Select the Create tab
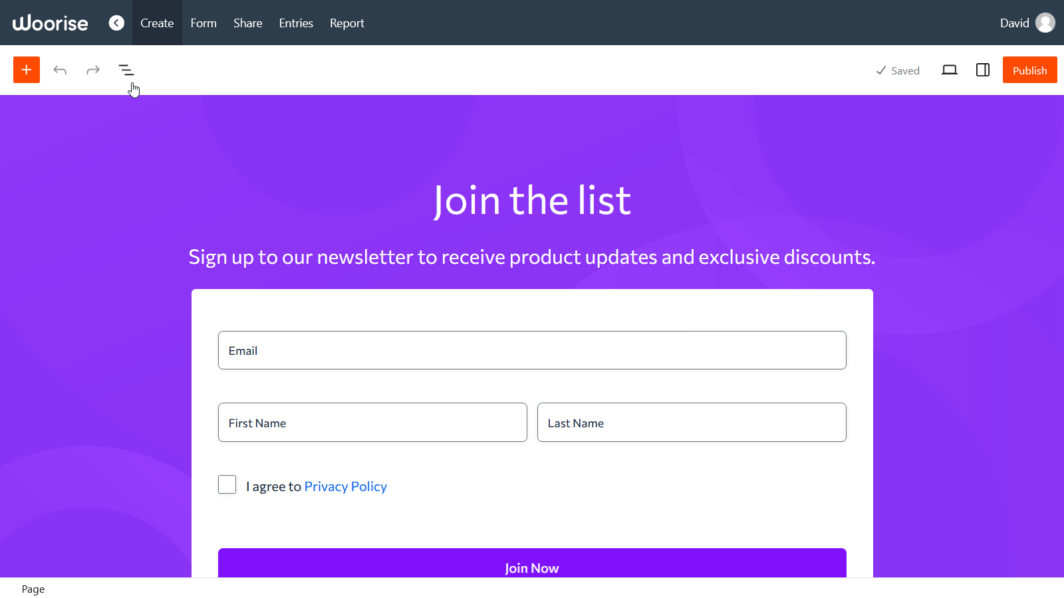1064x598 pixels. (x=157, y=23)
